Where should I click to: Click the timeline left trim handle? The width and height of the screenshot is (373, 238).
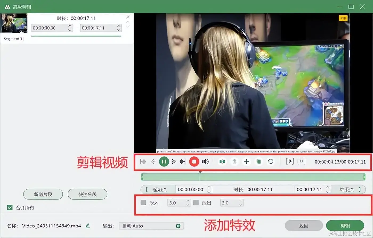[142, 177]
